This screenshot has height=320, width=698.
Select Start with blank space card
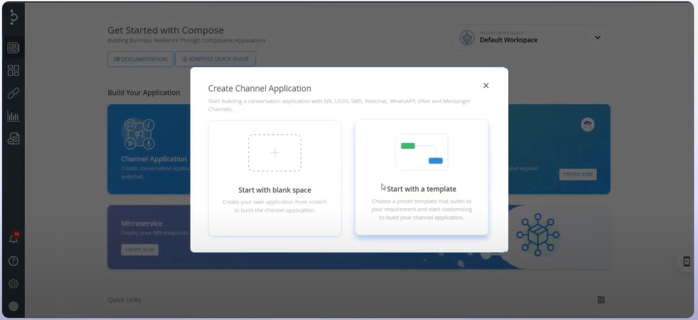point(275,178)
